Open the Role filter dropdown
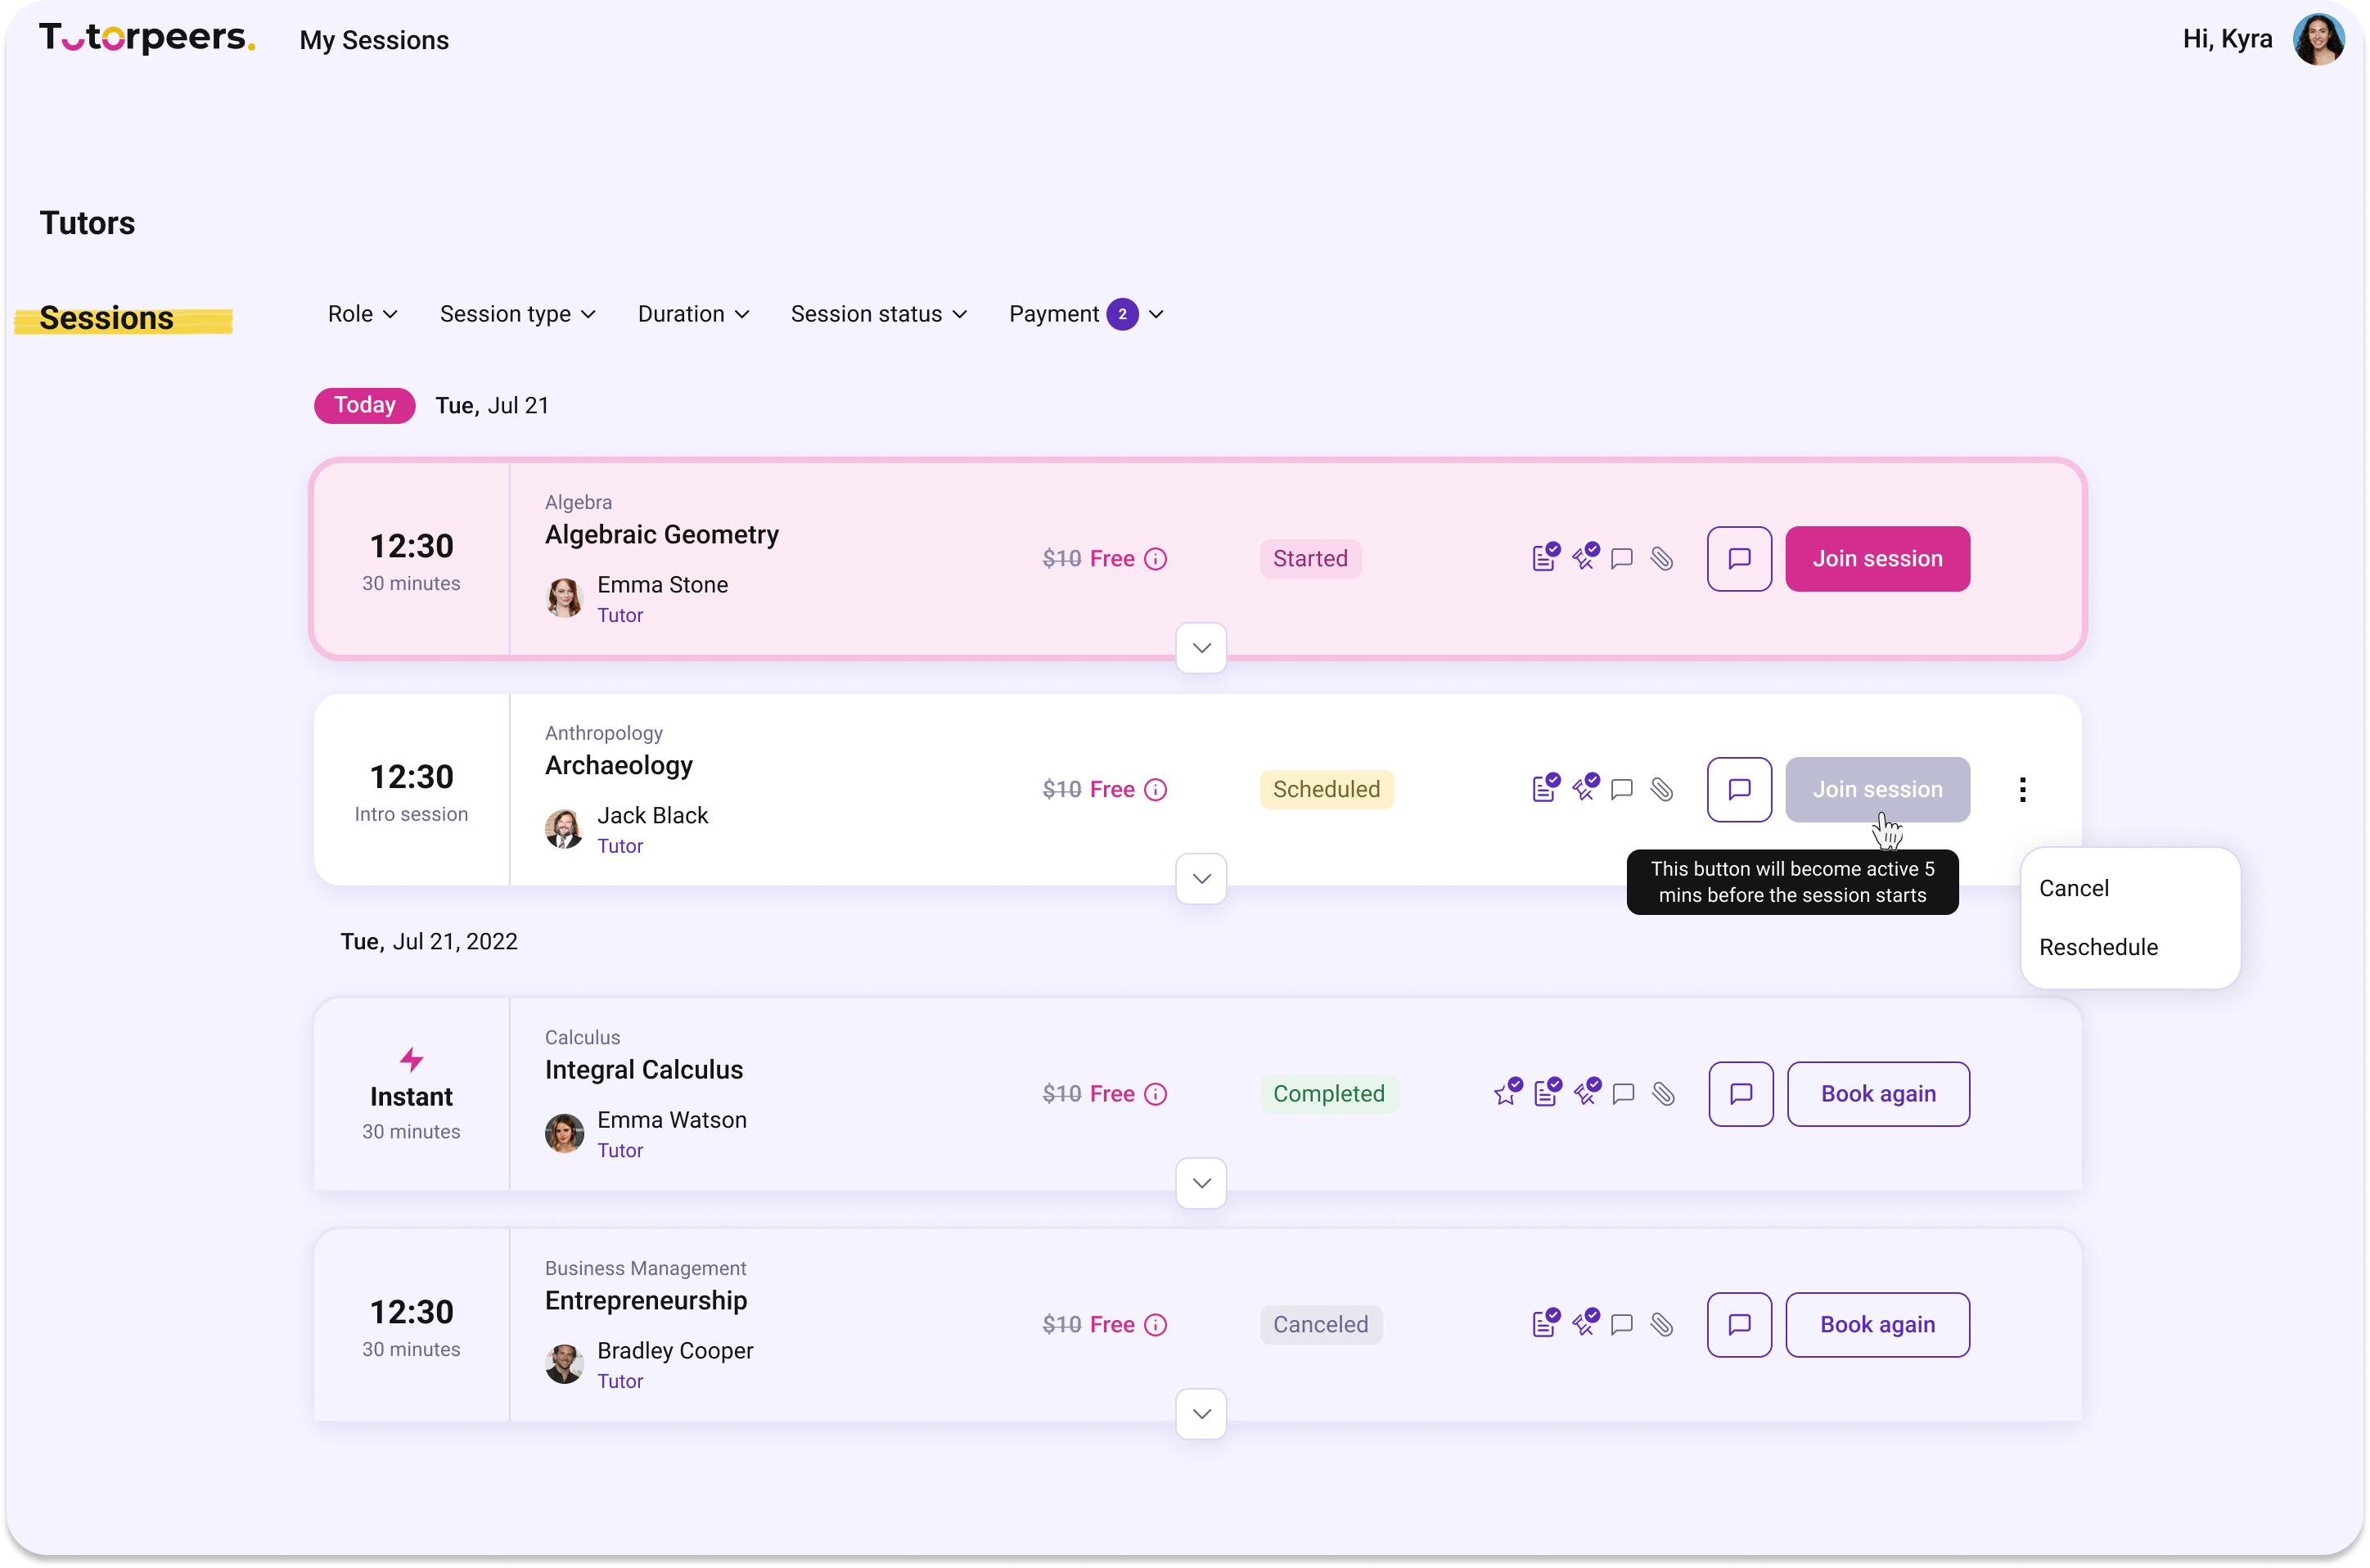Screen dimensions: 2370x1568 [362, 314]
